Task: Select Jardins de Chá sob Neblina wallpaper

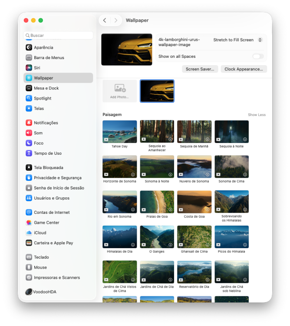Action: coord(231,272)
